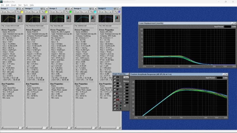Viewport: 237px width, 133px height.
Task: Click Design 4 speaker box picture icon
Action: [x=93, y=19]
